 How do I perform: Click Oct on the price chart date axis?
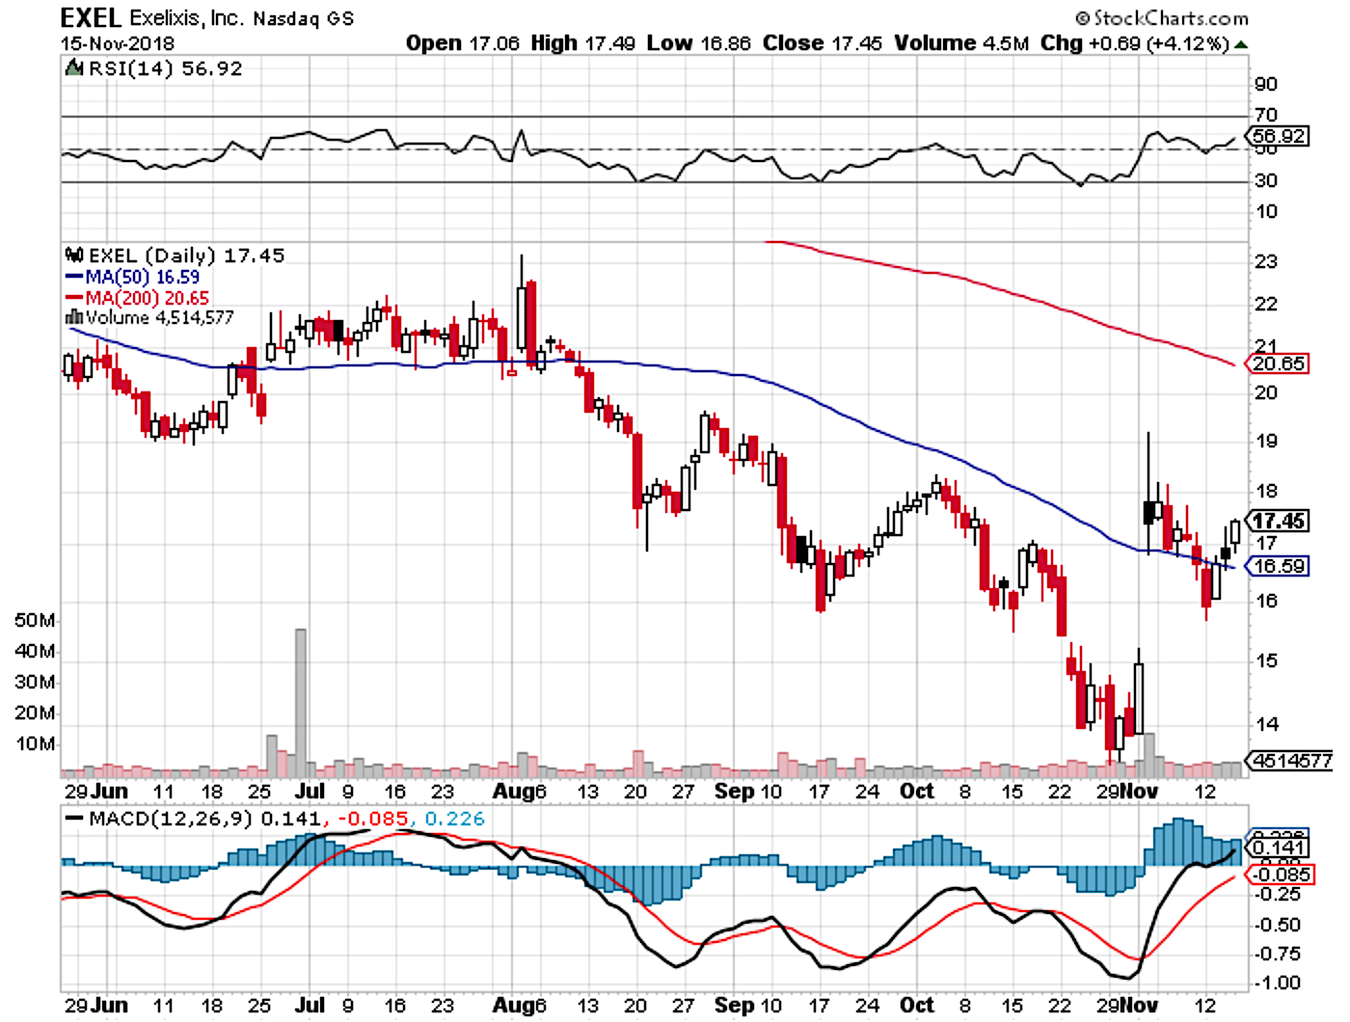pos(917,792)
